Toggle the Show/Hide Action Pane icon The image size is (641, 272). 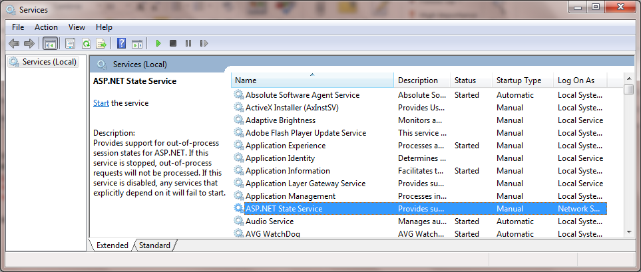click(x=137, y=43)
